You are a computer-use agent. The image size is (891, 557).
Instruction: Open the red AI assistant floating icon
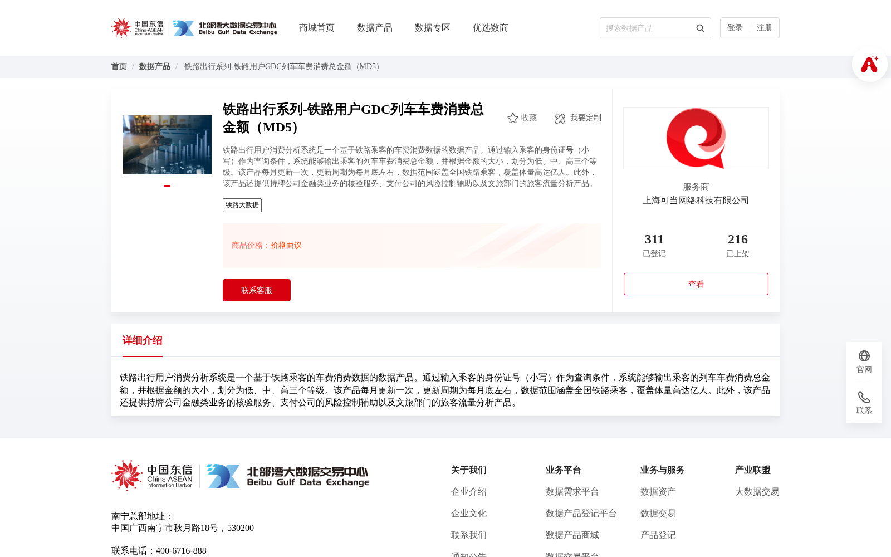pyautogui.click(x=869, y=64)
